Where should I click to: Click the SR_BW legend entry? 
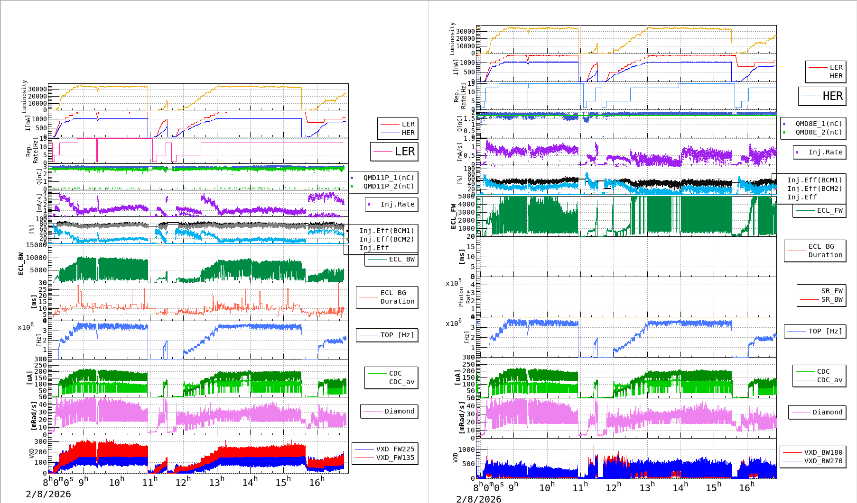[832, 299]
